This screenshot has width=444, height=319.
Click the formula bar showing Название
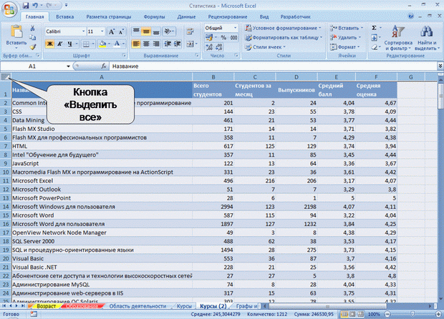tap(273, 67)
